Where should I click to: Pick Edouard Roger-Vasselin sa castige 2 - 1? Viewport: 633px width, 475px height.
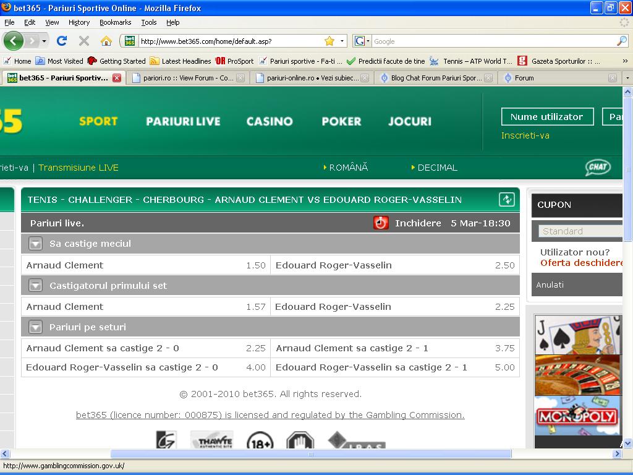point(395,367)
